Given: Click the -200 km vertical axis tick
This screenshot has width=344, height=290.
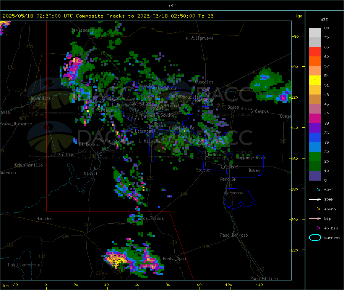Looking at the screenshot, I should (294, 220).
